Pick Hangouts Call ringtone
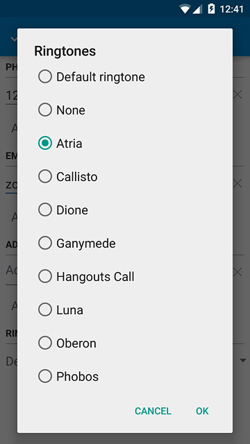Screen dimensions: 250x444 (x=125, y=276)
